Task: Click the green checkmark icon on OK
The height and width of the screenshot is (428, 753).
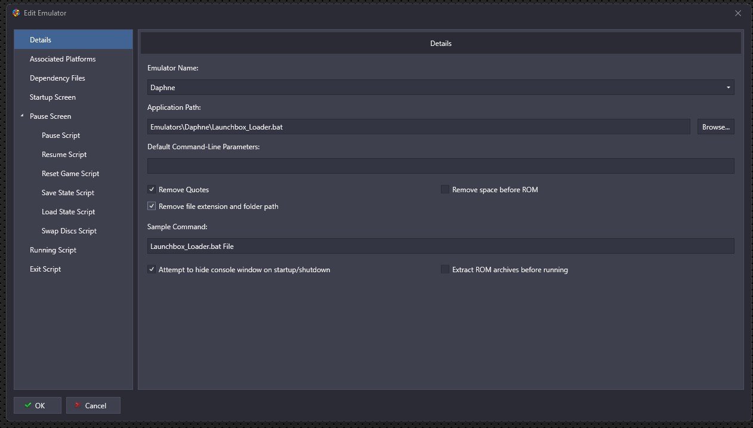Action: [27, 405]
